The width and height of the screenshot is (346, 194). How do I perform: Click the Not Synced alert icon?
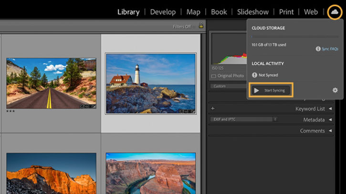(254, 75)
